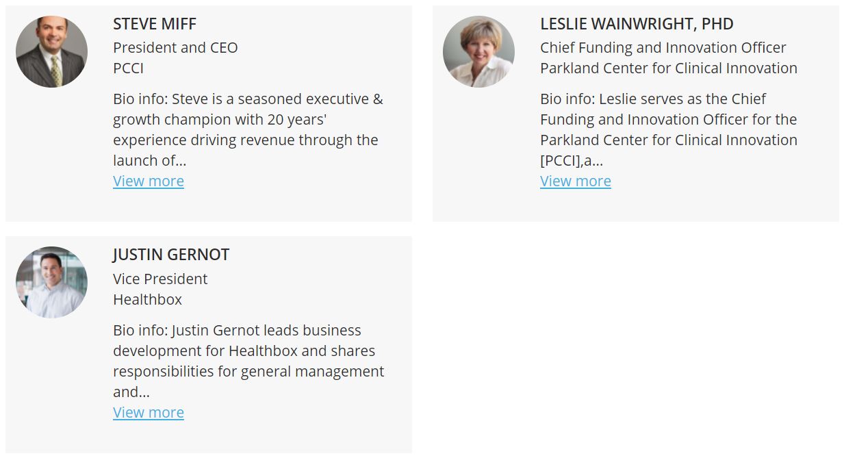This screenshot has height=458, width=844.
Task: Select the JUSTIN GERNOT name heading
Action: (171, 255)
